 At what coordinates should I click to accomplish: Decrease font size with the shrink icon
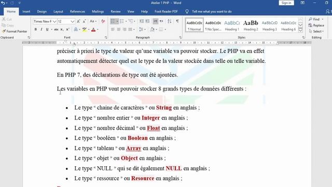pos(84,21)
